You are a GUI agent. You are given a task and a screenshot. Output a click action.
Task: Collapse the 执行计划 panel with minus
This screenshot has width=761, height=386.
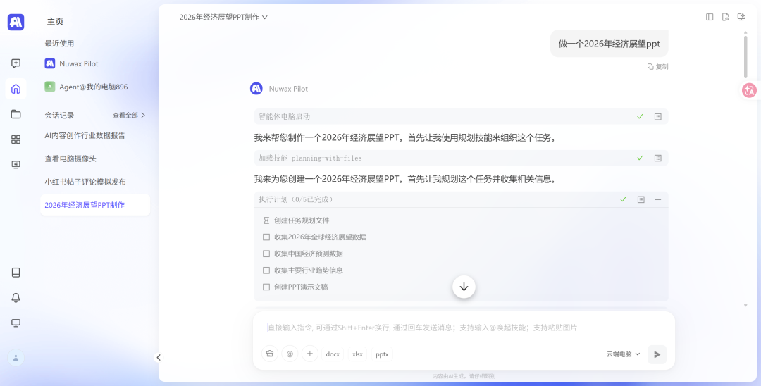[658, 199]
